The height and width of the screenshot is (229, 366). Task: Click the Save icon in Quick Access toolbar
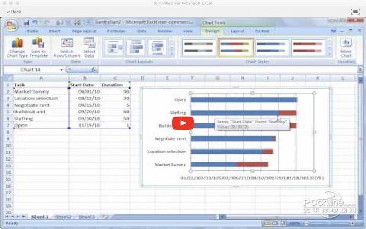[x=26, y=22]
